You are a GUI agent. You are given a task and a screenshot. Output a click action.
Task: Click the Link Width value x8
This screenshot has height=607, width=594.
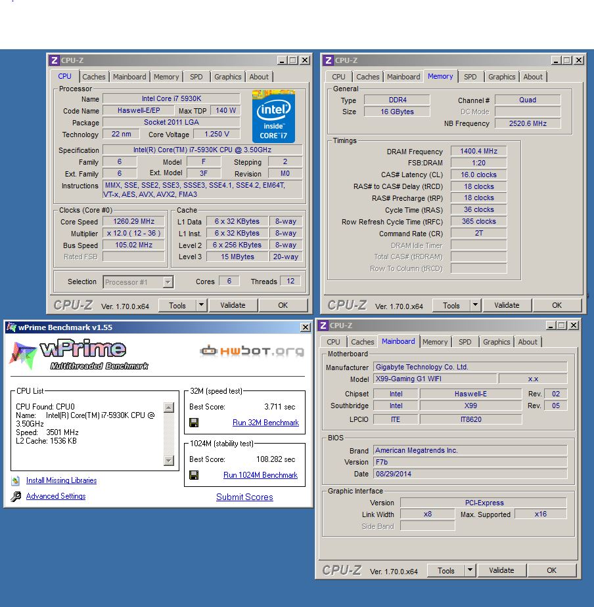[x=427, y=514]
